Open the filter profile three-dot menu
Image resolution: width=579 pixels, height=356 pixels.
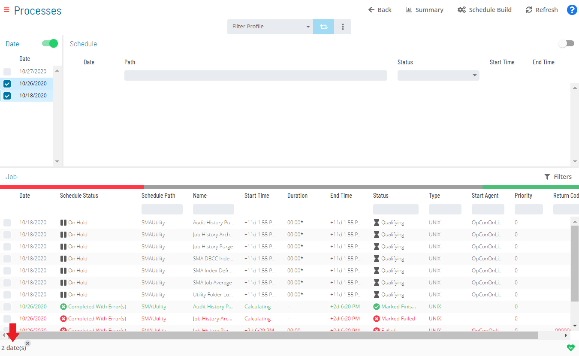343,27
